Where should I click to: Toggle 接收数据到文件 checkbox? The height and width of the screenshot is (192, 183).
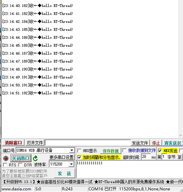click(124, 150)
